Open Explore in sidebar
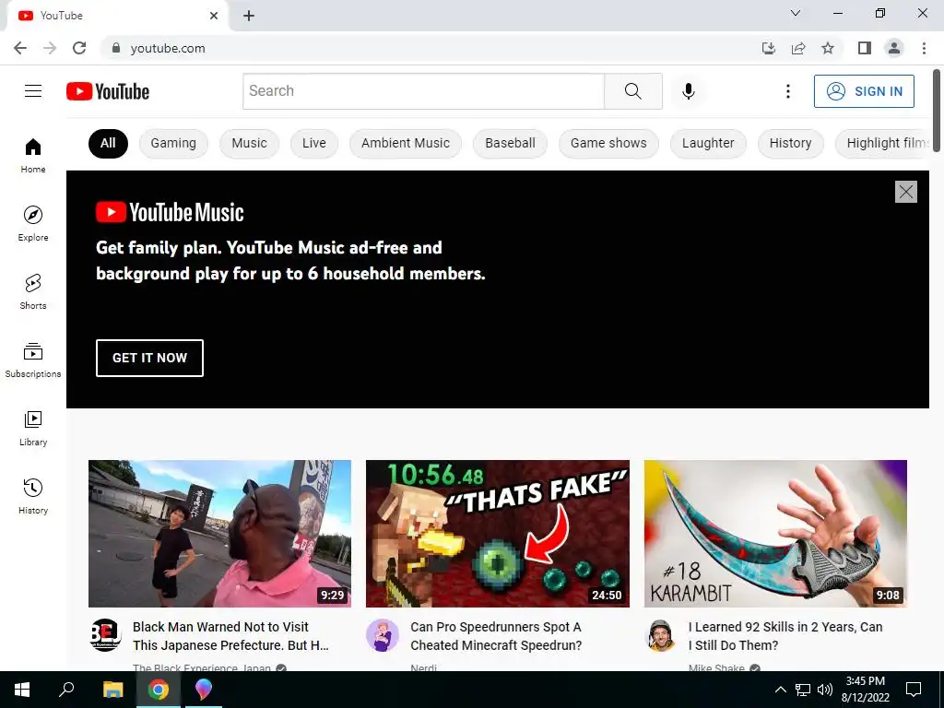Viewport: 944px width, 708px height. (33, 223)
